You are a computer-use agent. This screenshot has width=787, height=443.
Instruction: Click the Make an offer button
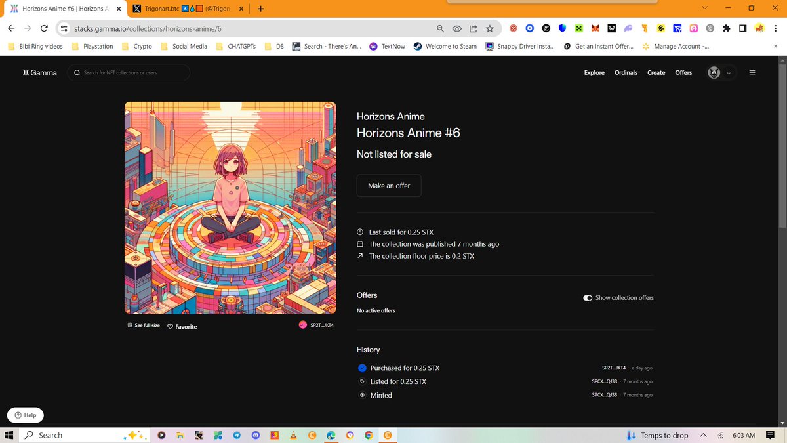(389, 186)
